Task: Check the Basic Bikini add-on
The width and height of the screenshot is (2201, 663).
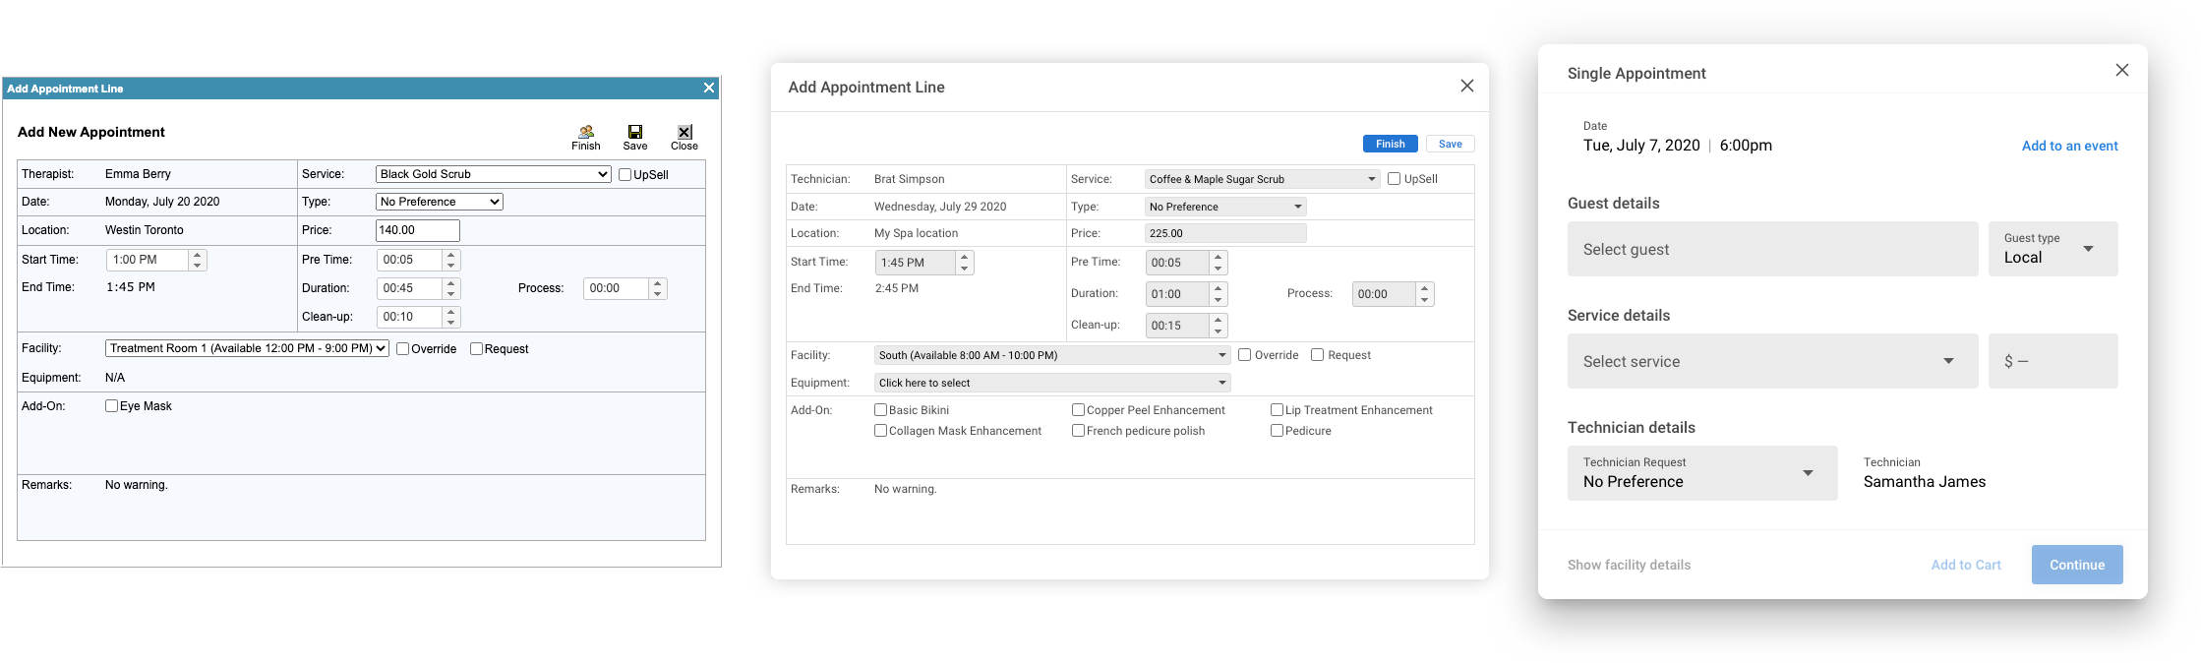Action: point(880,410)
